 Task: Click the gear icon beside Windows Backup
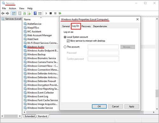pyautogui.click(x=25, y=54)
